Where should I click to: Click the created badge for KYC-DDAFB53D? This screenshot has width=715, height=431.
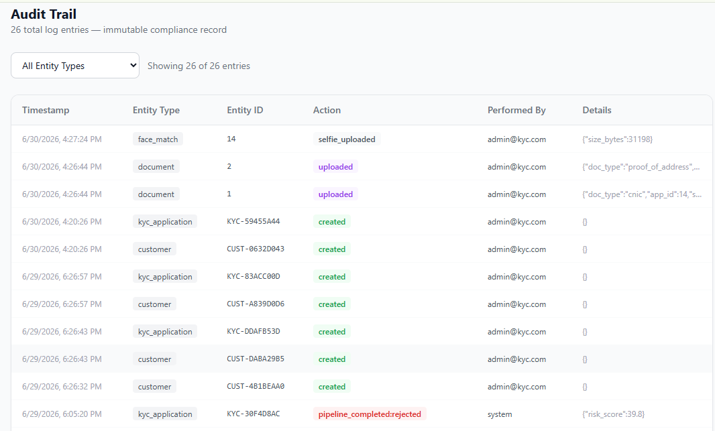point(332,332)
